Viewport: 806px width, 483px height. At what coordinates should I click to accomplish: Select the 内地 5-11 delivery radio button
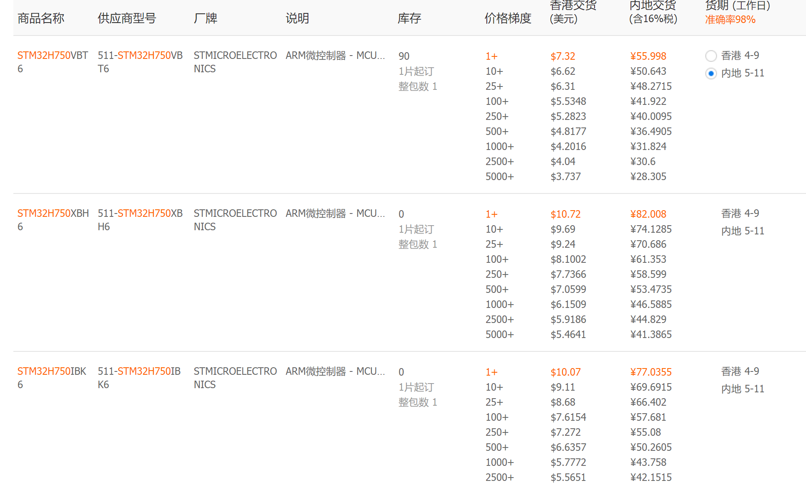pyautogui.click(x=711, y=74)
